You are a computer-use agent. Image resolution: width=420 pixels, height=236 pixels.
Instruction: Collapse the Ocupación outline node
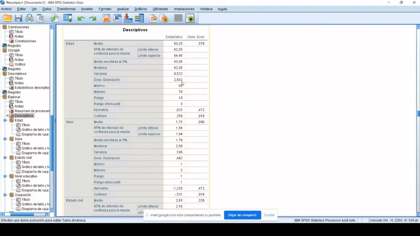(5, 195)
